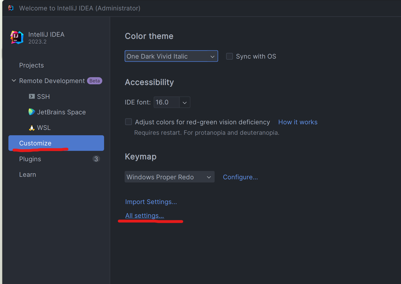Open the How it works link
Screen dimensions: 401x284
298,122
